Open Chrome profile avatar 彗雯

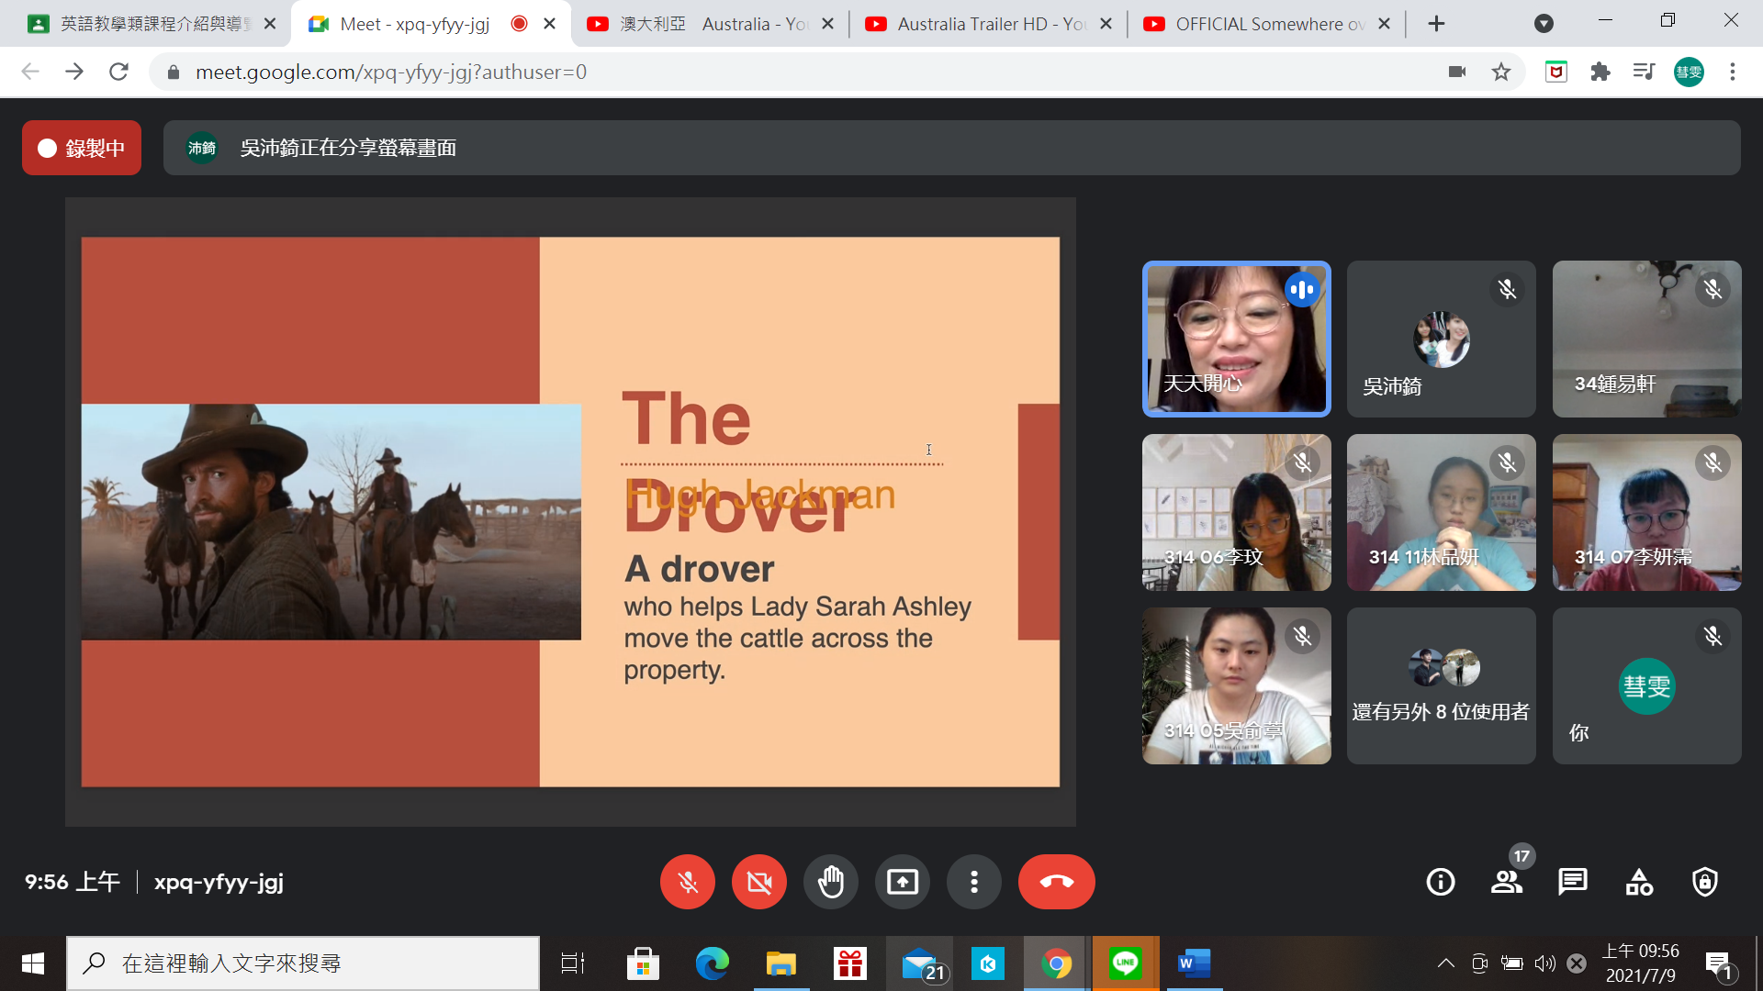point(1689,72)
